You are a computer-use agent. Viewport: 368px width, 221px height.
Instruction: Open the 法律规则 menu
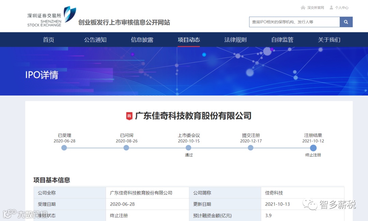click(235, 40)
